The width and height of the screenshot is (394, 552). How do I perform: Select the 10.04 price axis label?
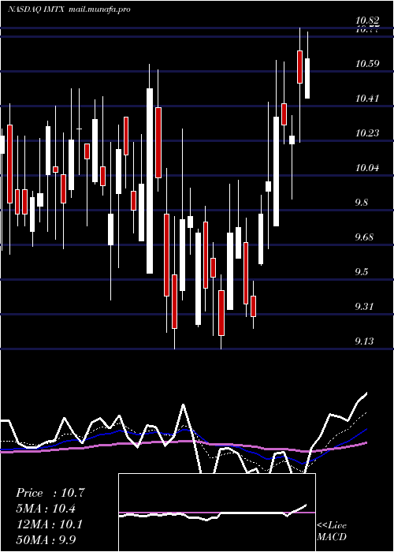point(367,168)
